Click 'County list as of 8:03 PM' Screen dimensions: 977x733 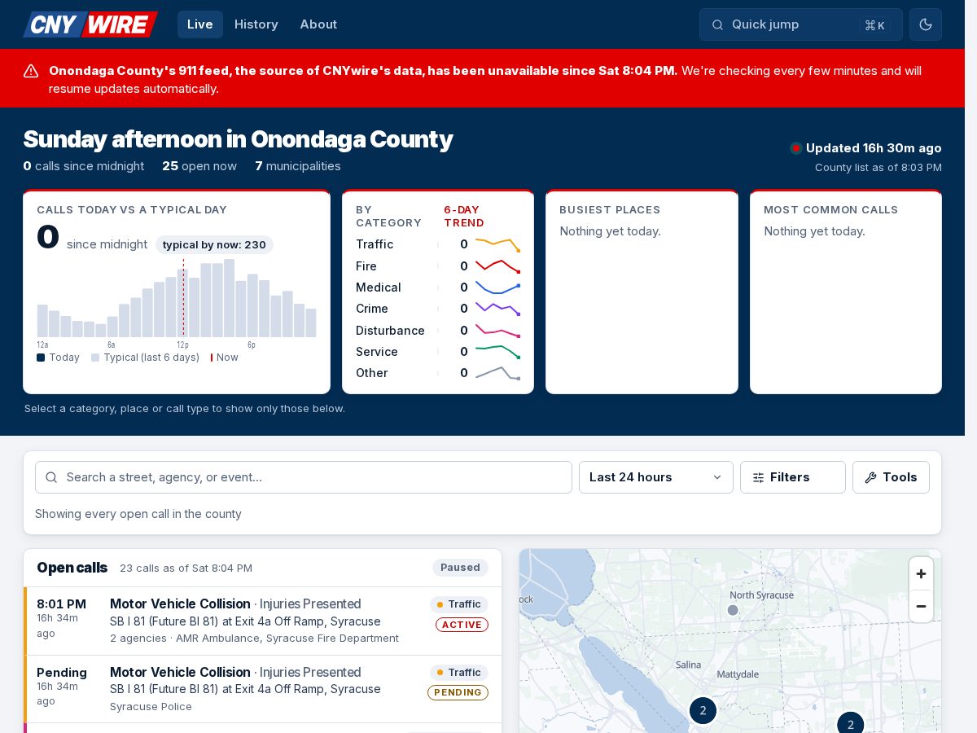[x=878, y=168]
